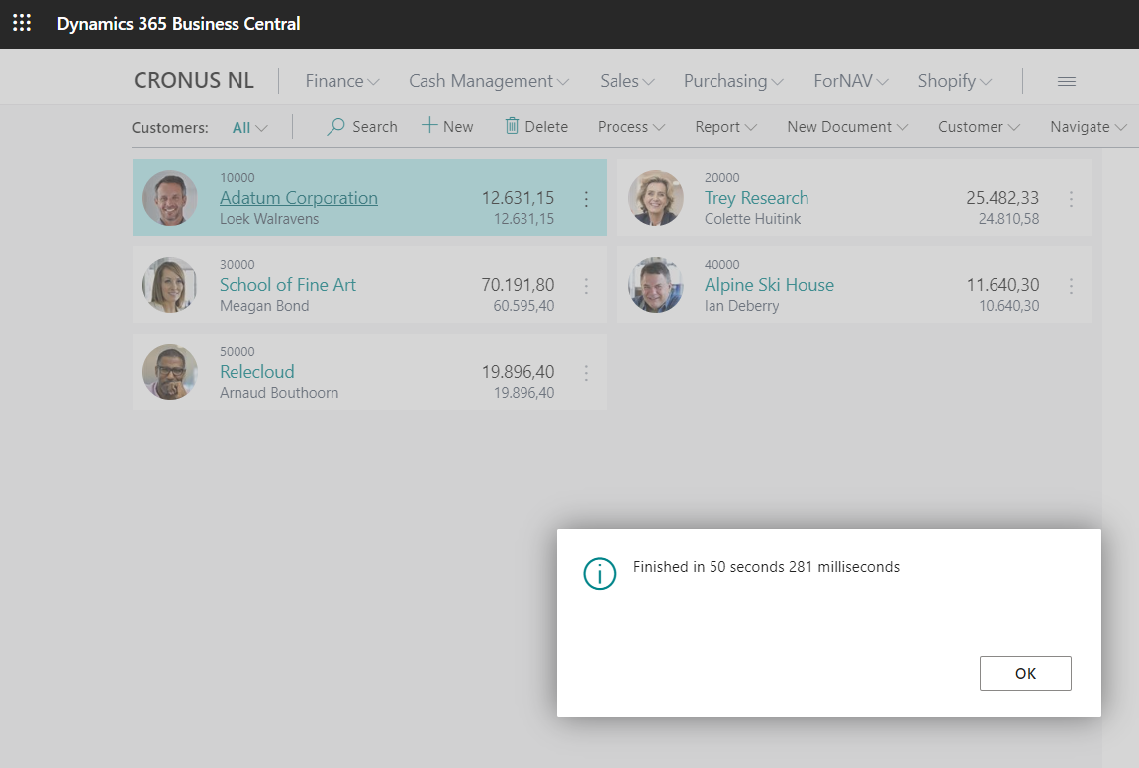Open the app launcher waffle icon
The width and height of the screenshot is (1139, 768).
point(22,23)
